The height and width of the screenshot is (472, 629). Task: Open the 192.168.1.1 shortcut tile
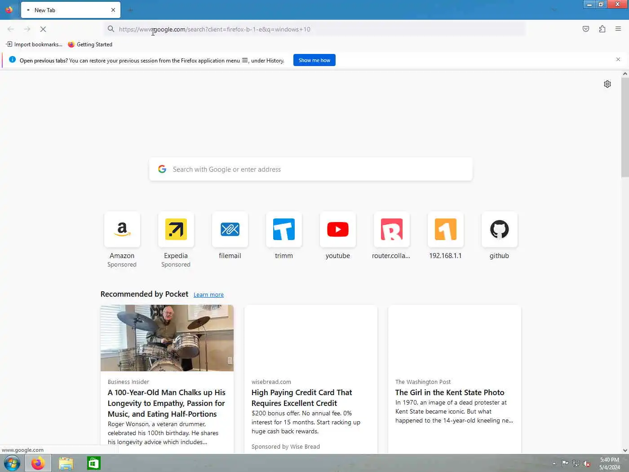(x=446, y=230)
